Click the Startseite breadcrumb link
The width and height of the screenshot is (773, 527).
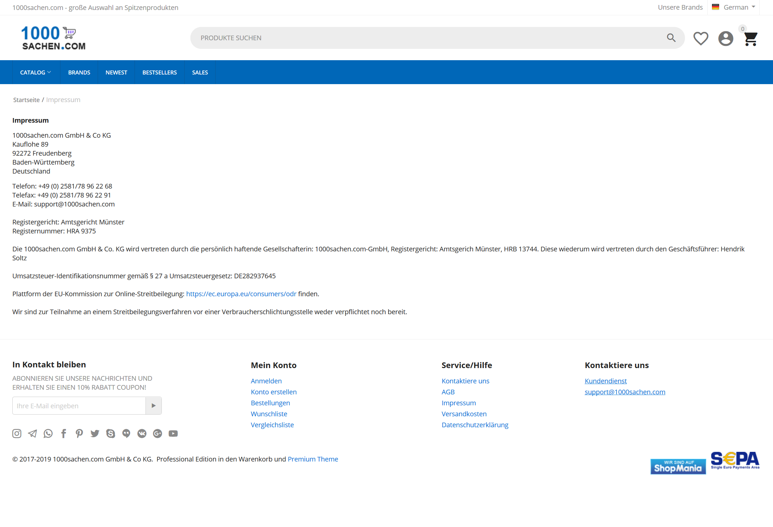click(26, 100)
